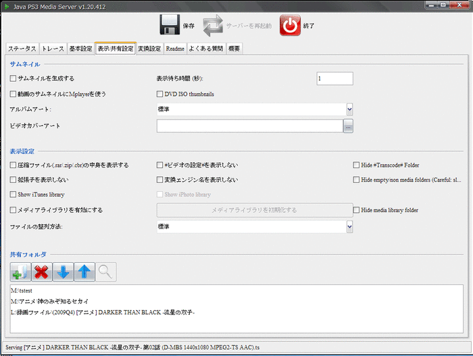Toggle Hide empty/non media folders checkbox

pos(356,180)
